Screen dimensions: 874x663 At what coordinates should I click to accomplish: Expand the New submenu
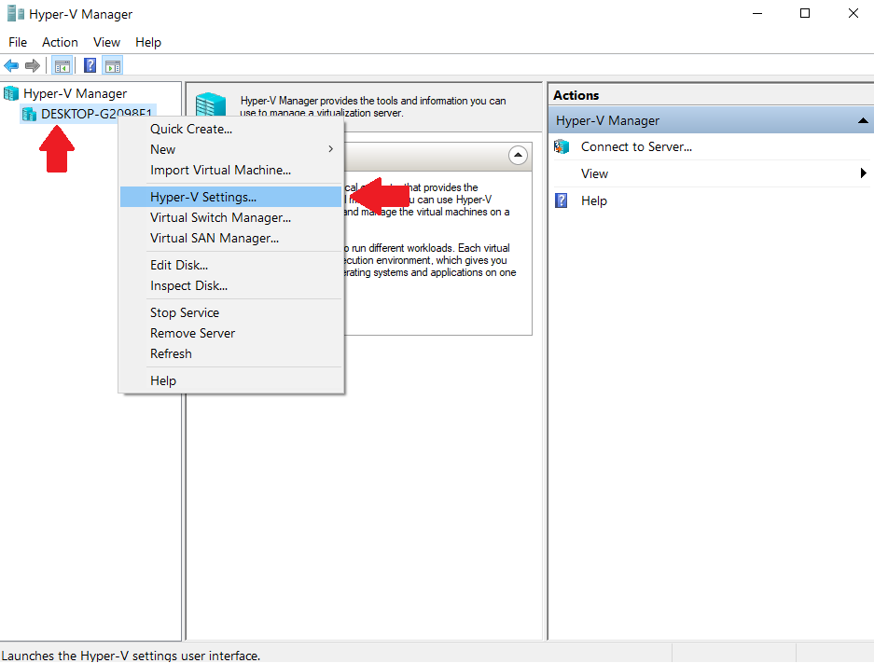[230, 149]
